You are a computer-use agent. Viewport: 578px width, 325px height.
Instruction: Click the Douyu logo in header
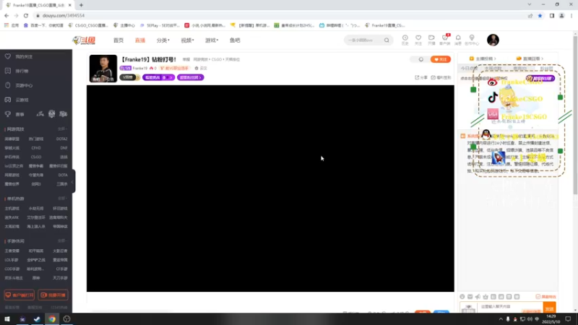[84, 40]
